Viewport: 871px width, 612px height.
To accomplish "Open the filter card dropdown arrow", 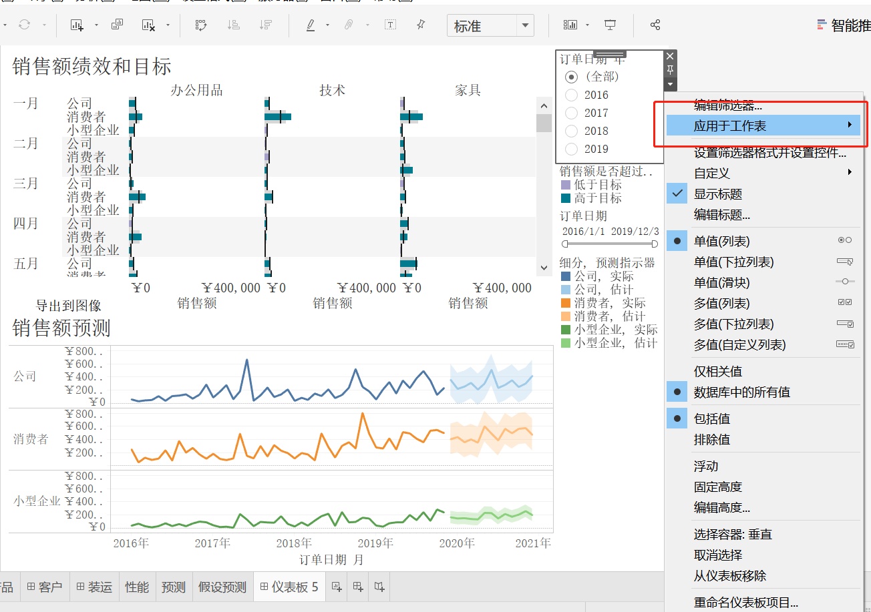I will click(x=670, y=84).
